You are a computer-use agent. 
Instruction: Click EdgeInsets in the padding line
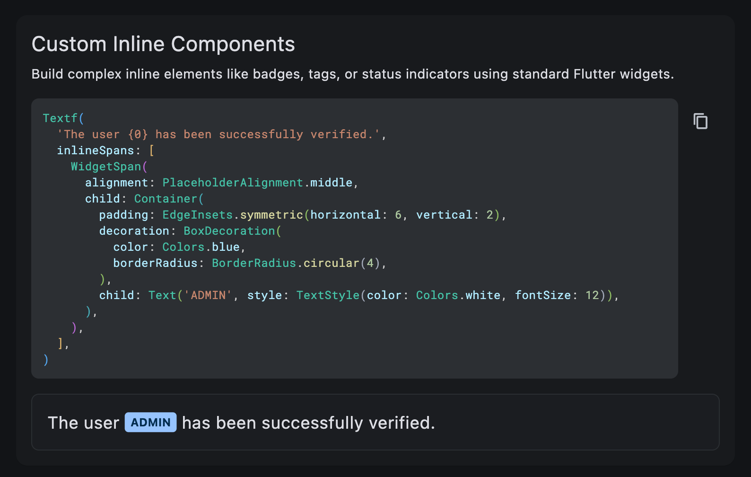197,215
